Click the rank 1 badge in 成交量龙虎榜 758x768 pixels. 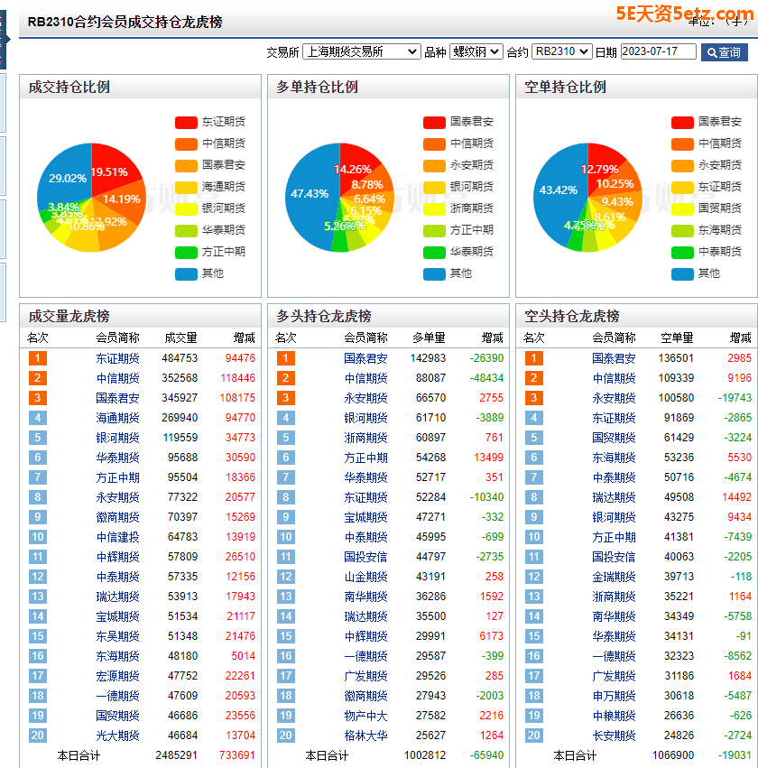(37, 358)
